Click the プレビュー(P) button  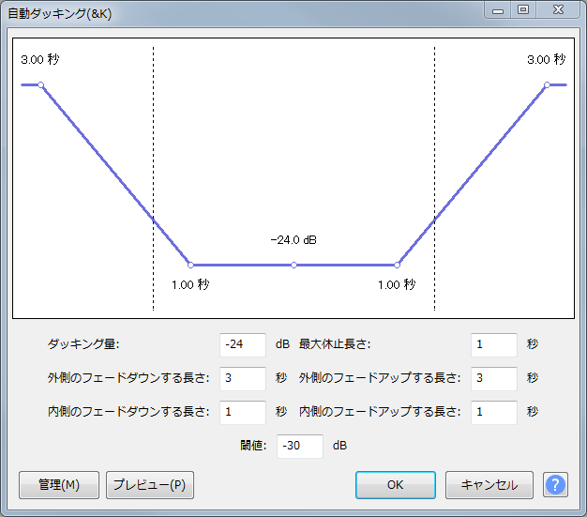(150, 485)
